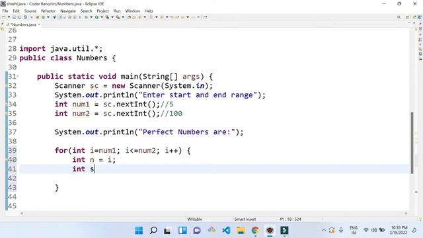Open the Task View taskbar icon

(x=167, y=231)
